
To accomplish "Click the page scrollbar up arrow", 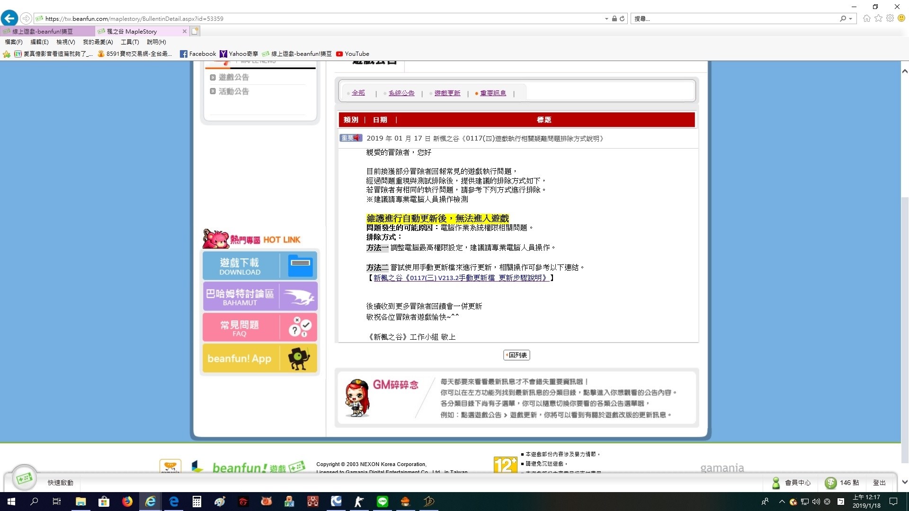I will point(905,71).
